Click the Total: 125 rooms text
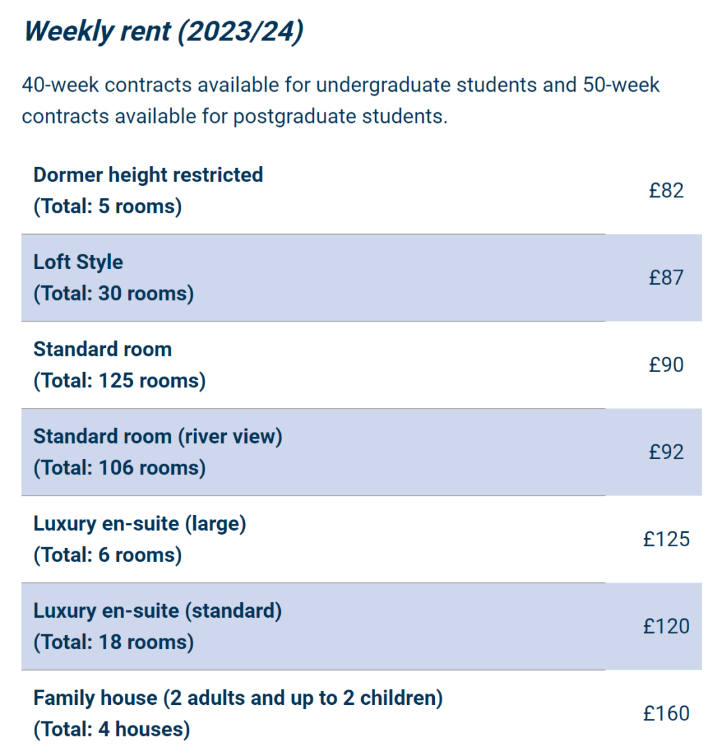The height and width of the screenshot is (756, 717). coord(119,381)
